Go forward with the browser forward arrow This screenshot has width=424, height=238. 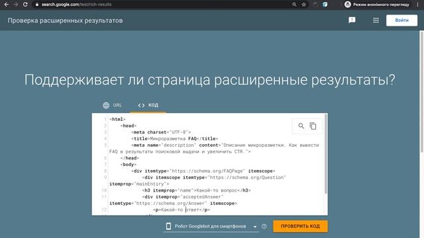pyautogui.click(x=16, y=5)
